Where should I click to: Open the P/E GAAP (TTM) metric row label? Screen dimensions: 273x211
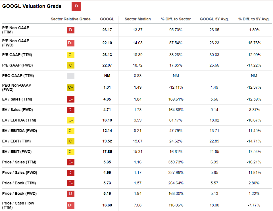(x=17, y=55)
